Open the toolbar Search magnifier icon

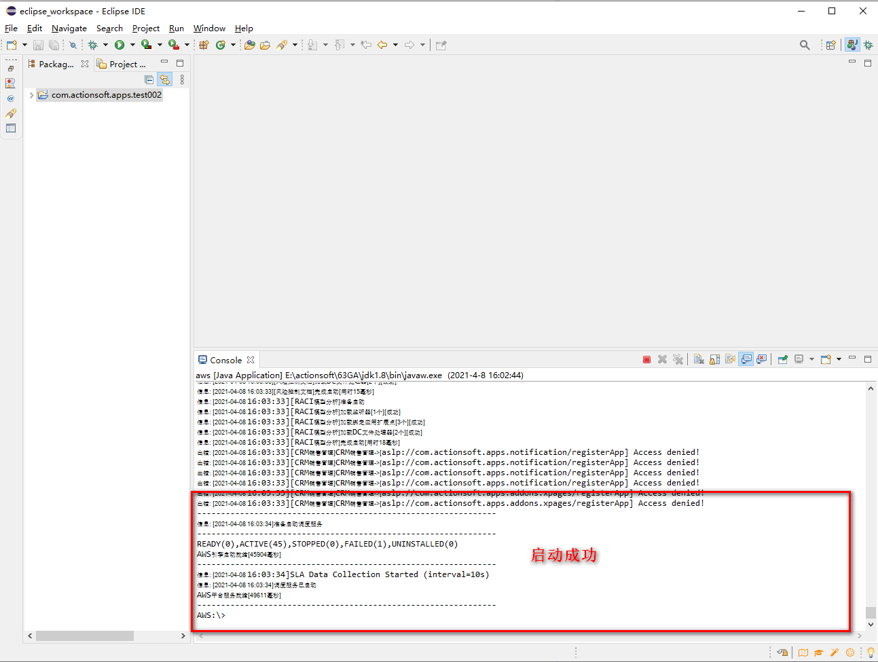tap(805, 45)
